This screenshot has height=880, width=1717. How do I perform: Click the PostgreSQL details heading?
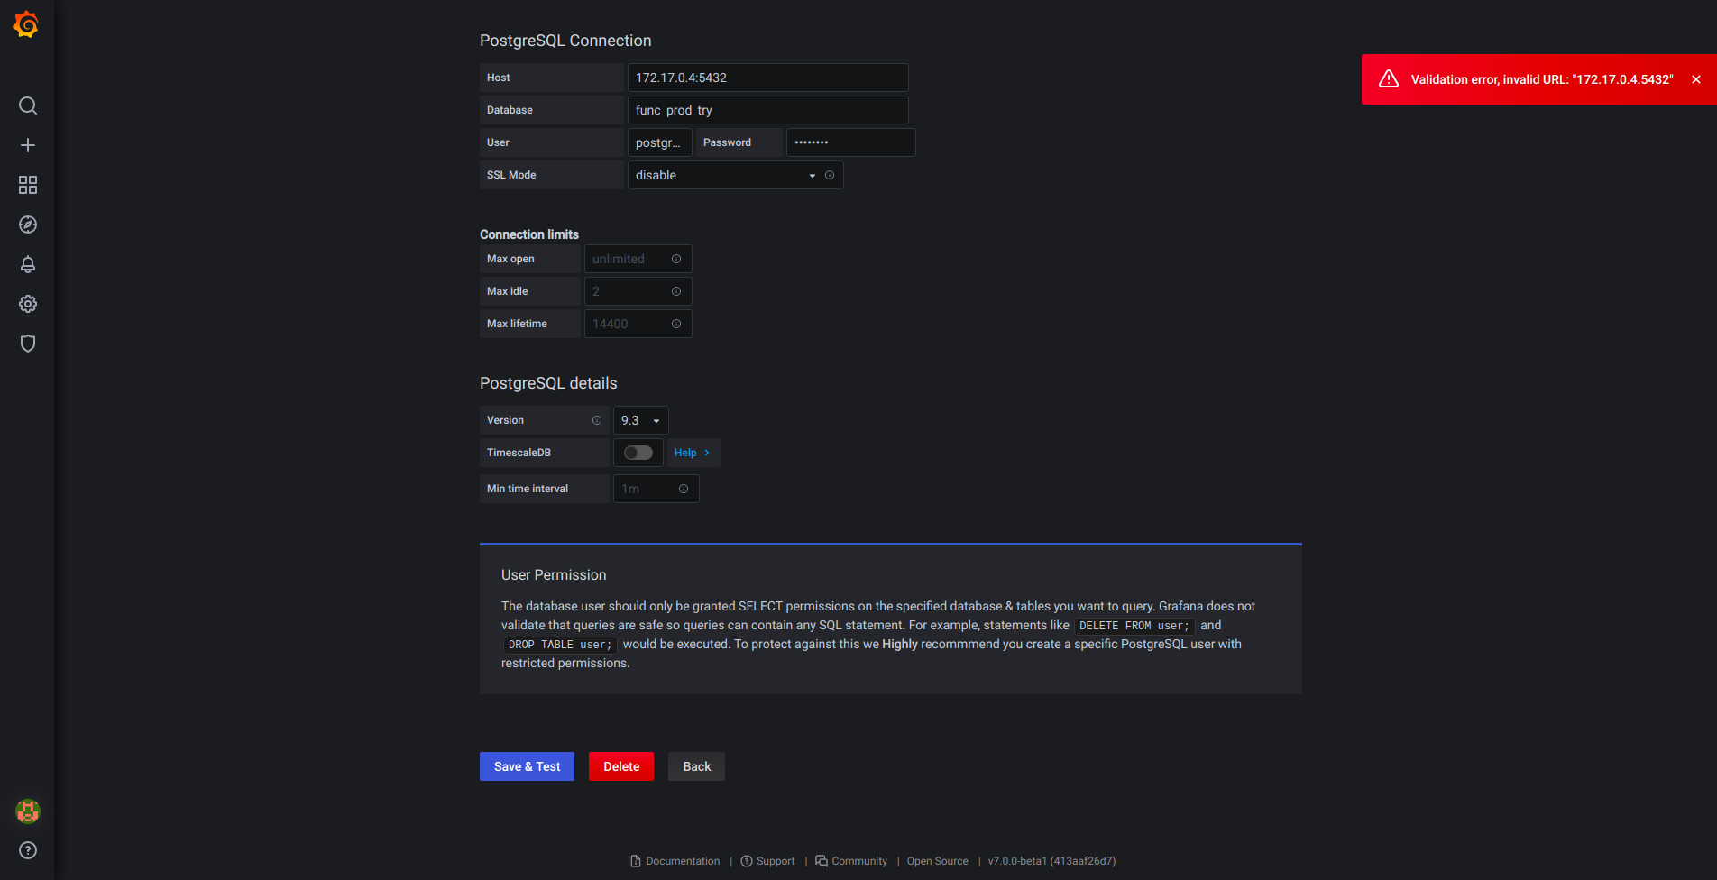[548, 383]
